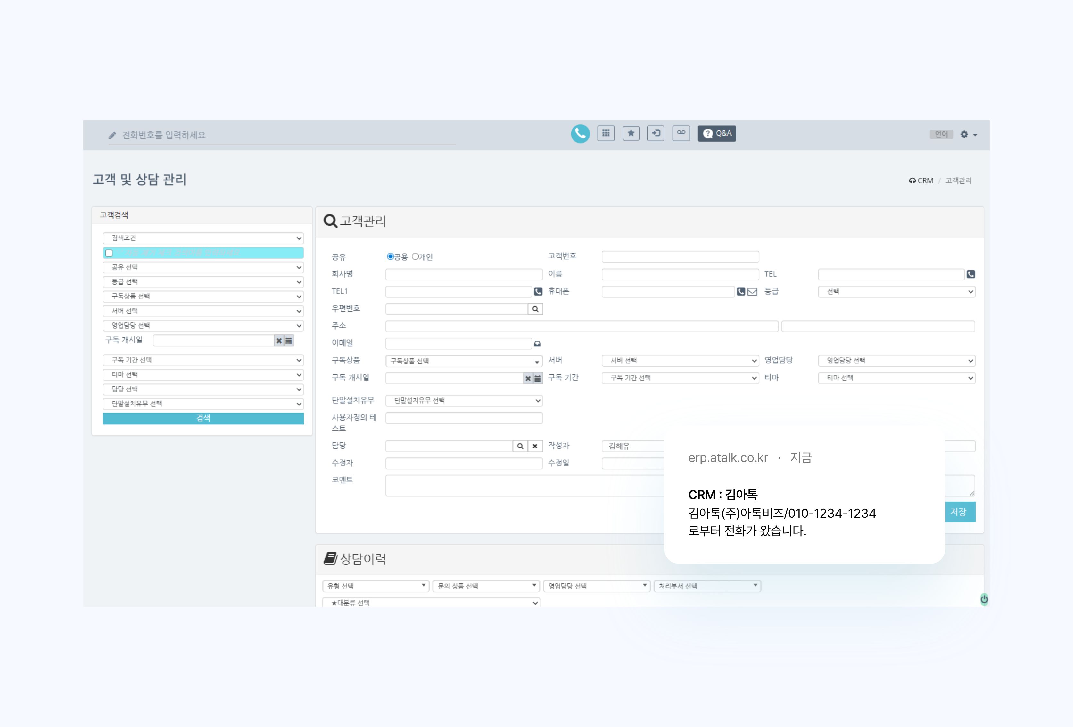Expand the 검색조건 dropdown
The height and width of the screenshot is (727, 1073).
pyautogui.click(x=203, y=238)
